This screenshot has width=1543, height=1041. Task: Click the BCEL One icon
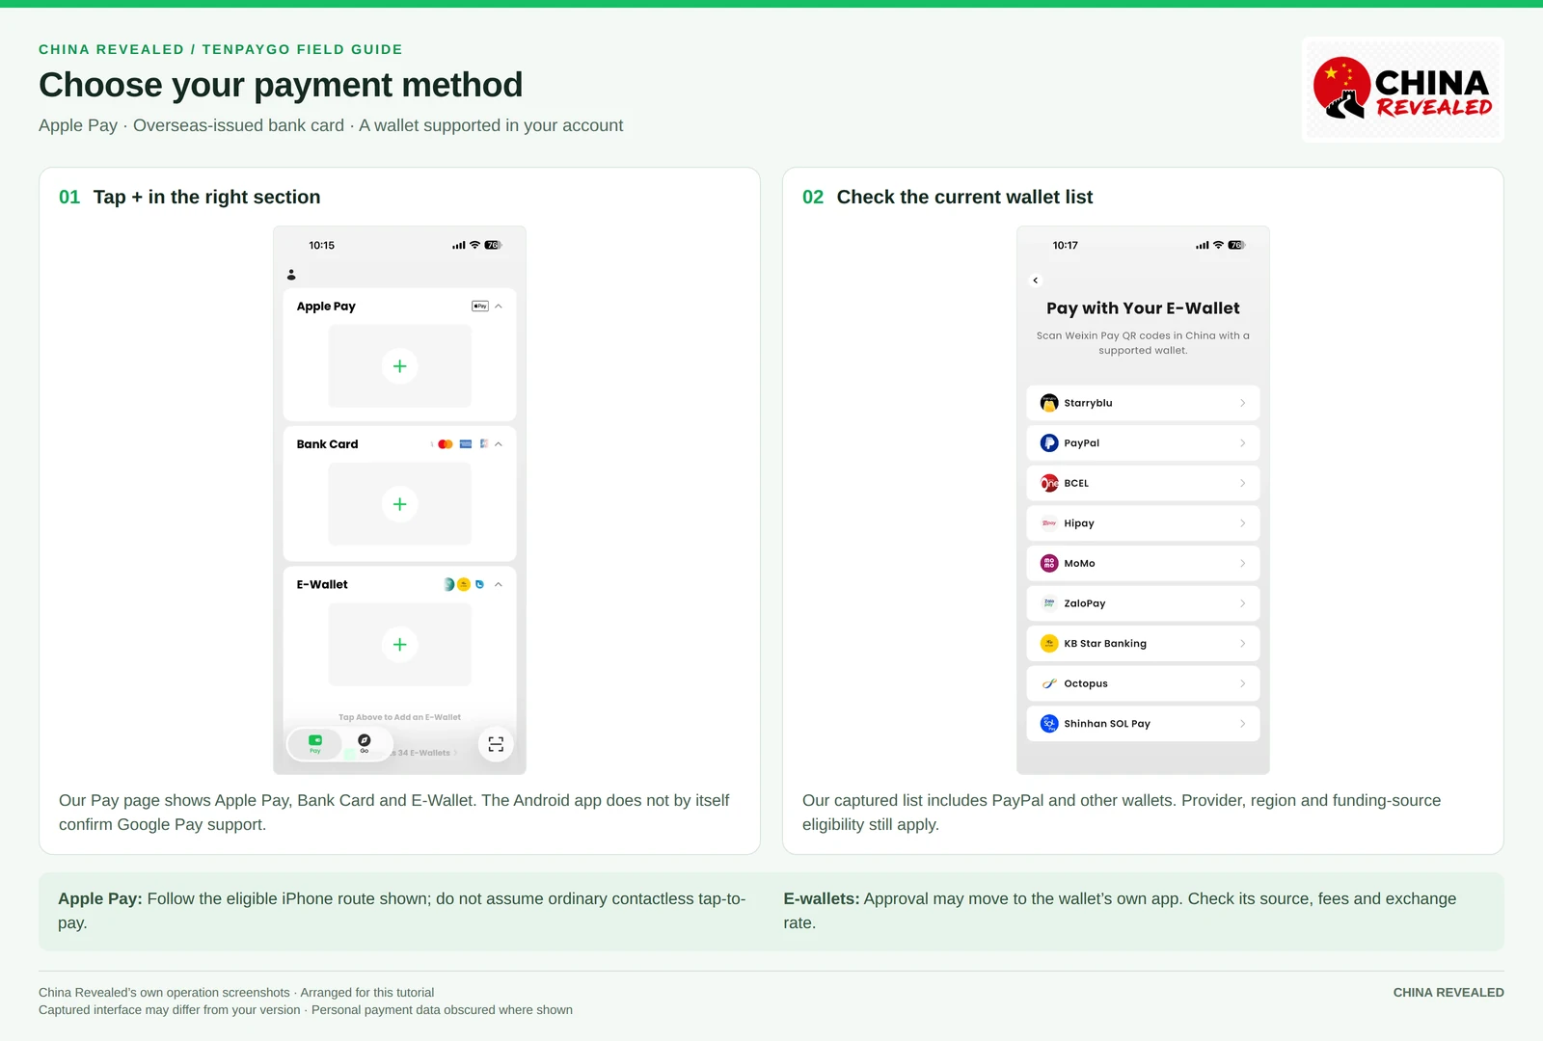1049,483
